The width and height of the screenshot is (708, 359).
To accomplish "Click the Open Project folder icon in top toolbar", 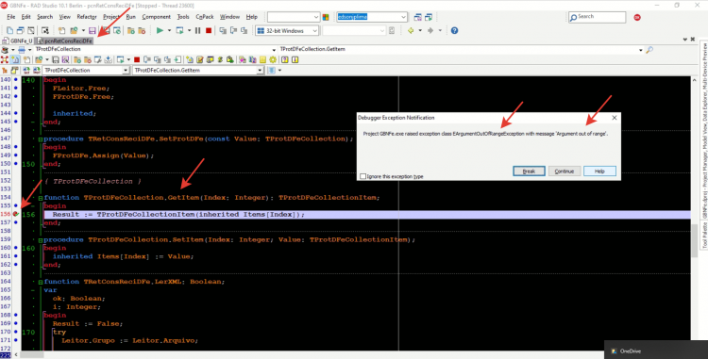I will (74, 31).
